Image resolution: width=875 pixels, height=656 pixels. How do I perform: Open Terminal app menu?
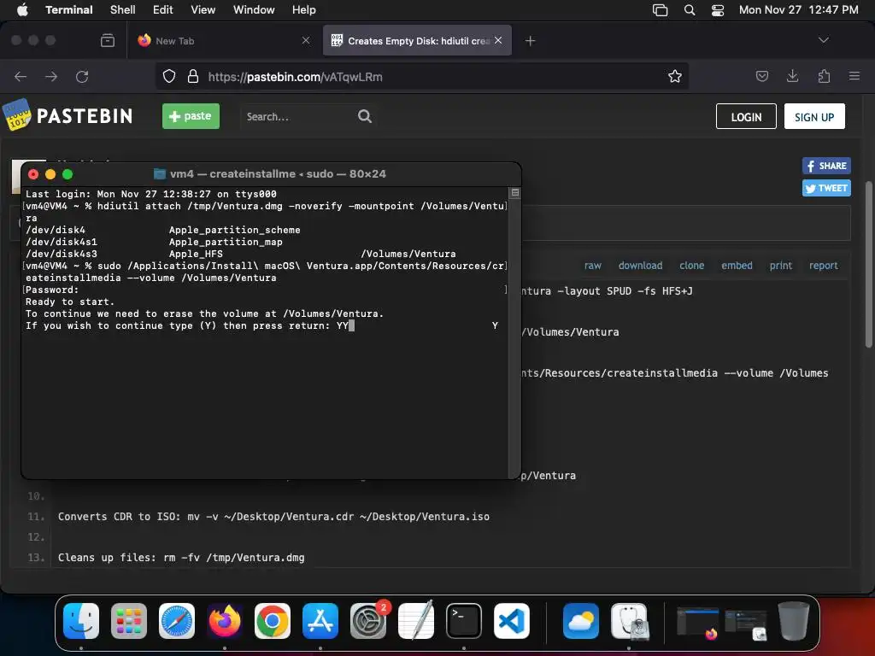tap(69, 9)
